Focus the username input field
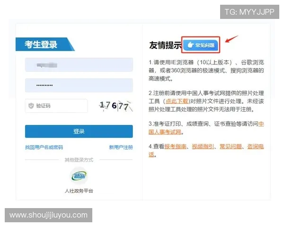This screenshot has height=227, width=284. (79, 65)
